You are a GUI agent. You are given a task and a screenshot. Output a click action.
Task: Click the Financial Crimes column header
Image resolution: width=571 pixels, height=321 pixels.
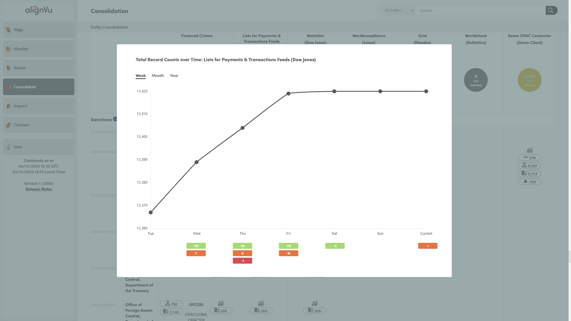click(197, 36)
